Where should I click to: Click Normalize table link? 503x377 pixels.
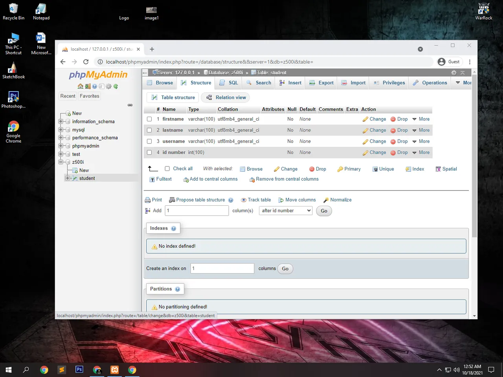click(337, 200)
